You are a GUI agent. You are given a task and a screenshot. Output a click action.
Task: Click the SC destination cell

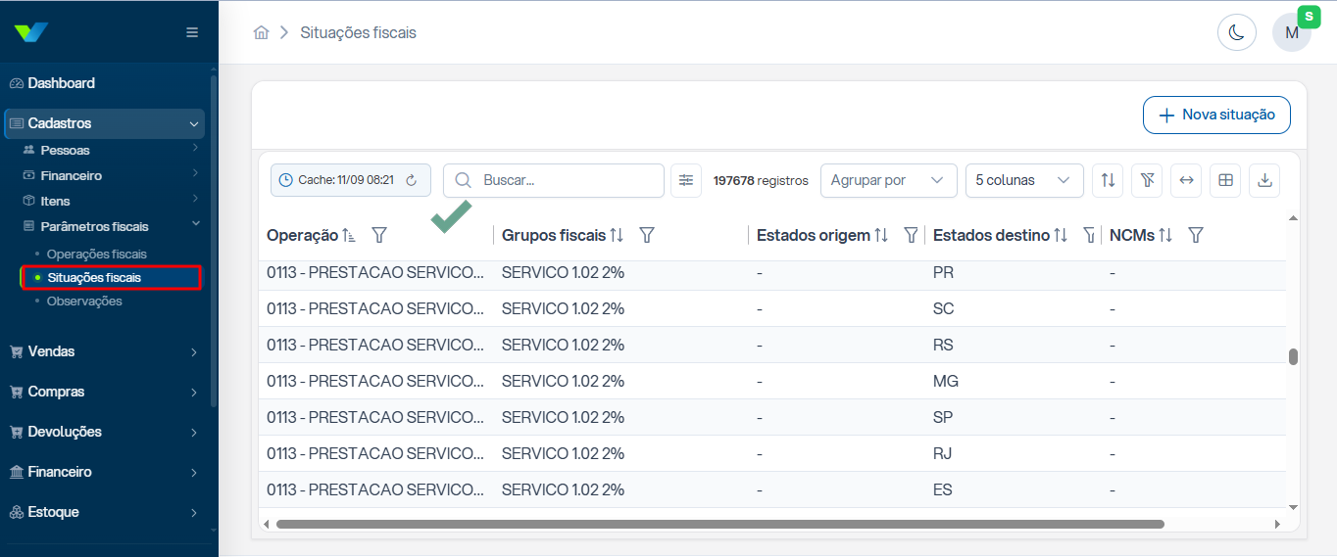click(944, 308)
